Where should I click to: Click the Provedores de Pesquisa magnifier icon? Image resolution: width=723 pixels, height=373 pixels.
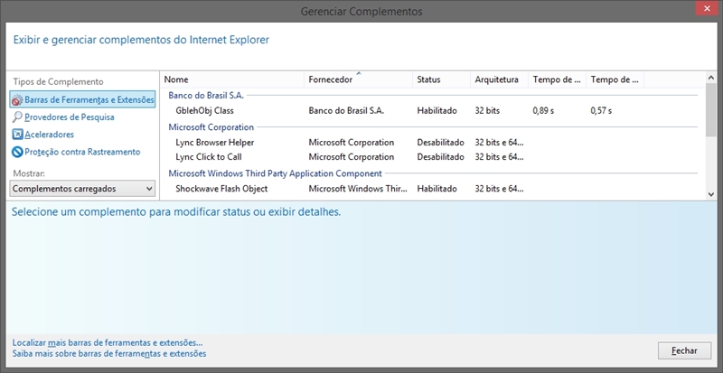pyautogui.click(x=16, y=117)
